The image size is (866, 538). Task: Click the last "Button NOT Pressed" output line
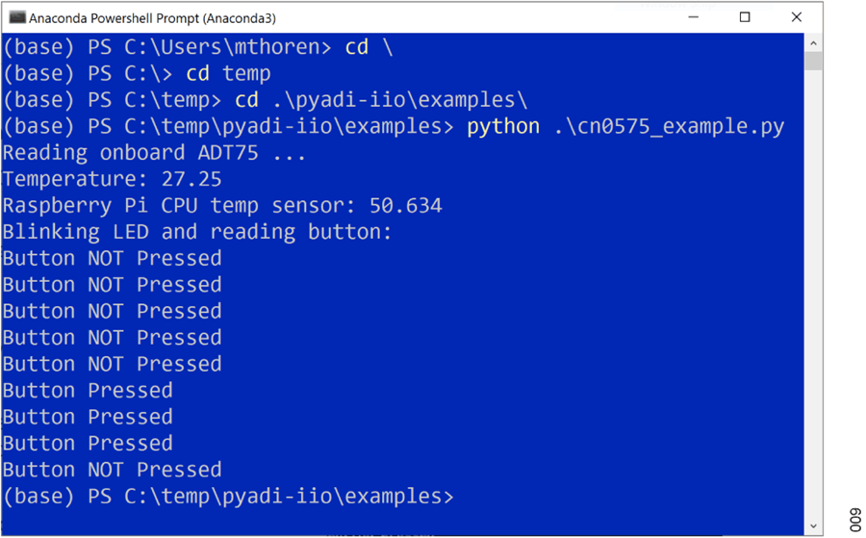(x=112, y=470)
